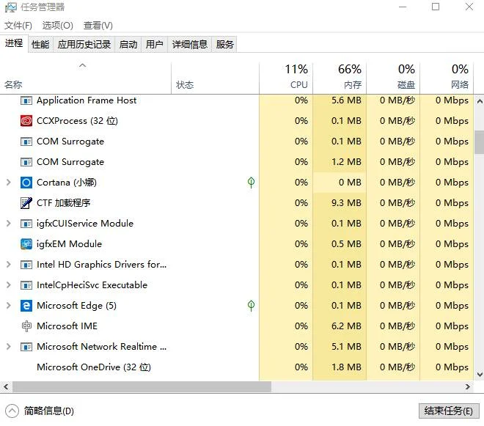The width and height of the screenshot is (484, 426).
Task: Click the vertical scrollbar down arrow
Action: 480,375
